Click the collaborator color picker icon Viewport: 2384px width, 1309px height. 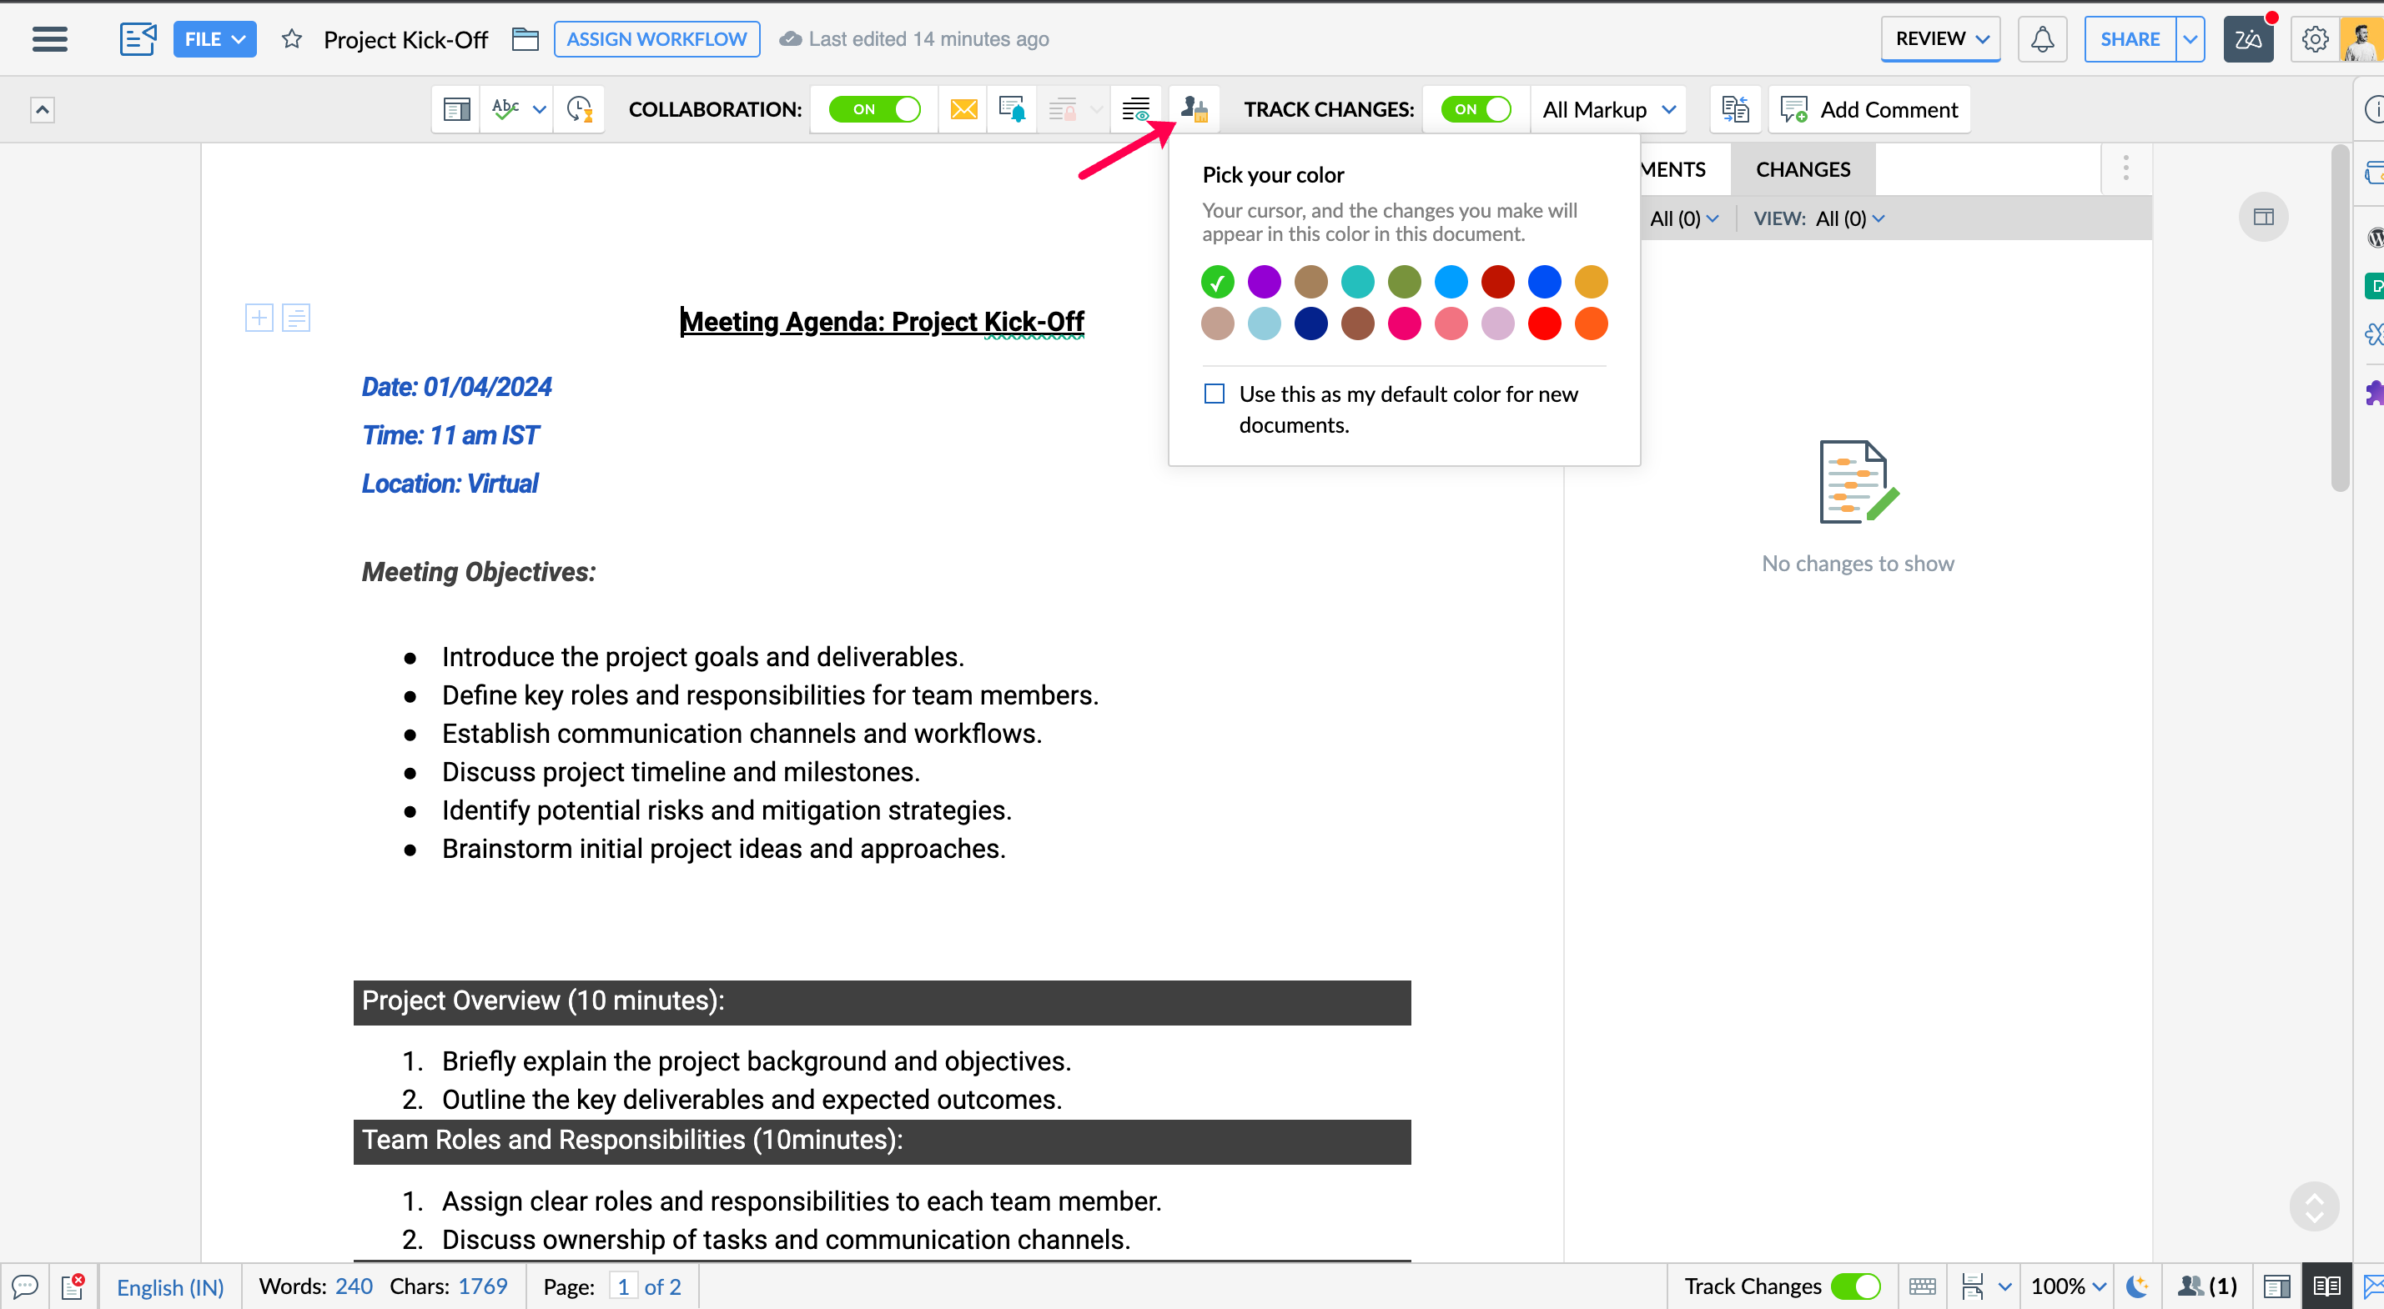click(1194, 109)
